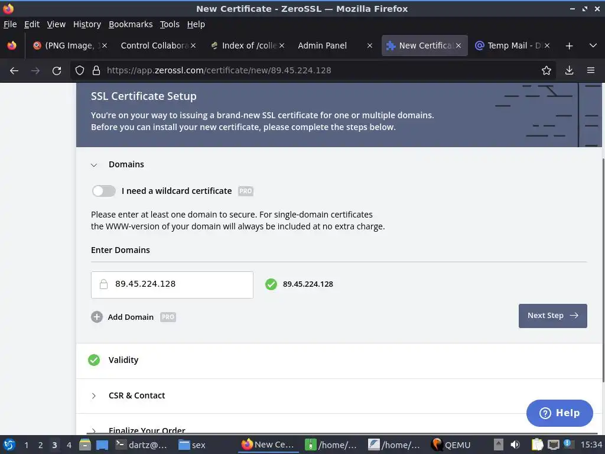Click the page vertical scrollbar
The image size is (605, 454).
coord(603,270)
